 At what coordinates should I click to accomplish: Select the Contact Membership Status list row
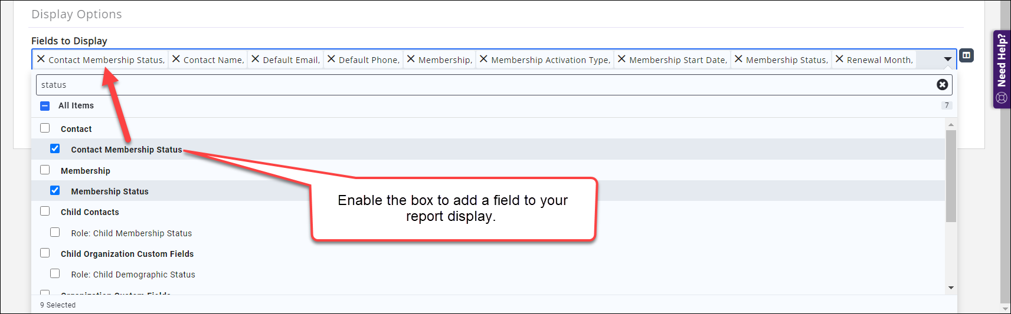488,149
